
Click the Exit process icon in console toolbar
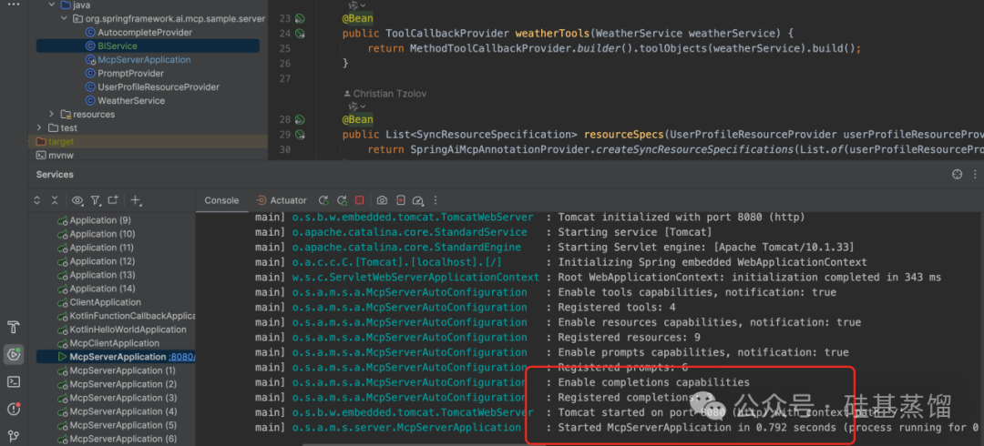point(400,200)
